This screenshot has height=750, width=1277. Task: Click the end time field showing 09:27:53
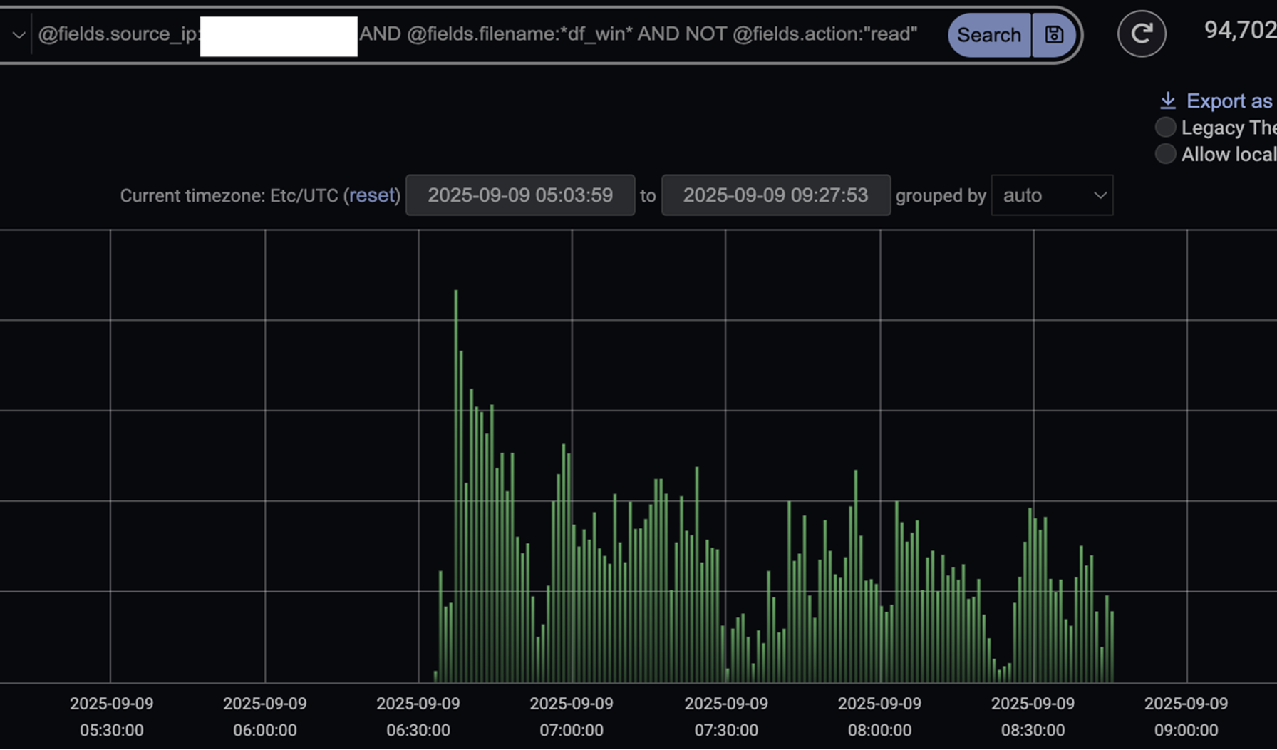[x=775, y=195]
